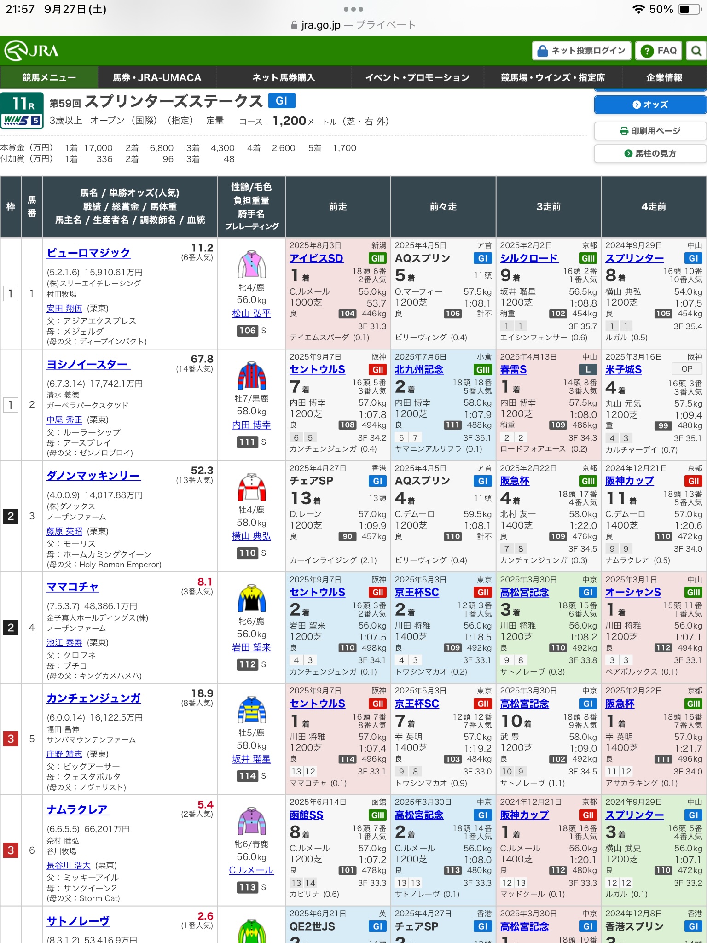The image size is (707, 943).
Task: Open the 印刷用ページ print page
Action: point(650,131)
